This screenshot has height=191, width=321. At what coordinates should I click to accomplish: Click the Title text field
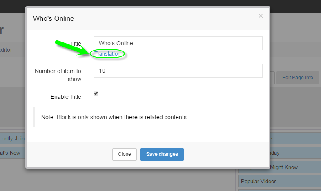[x=178, y=43]
